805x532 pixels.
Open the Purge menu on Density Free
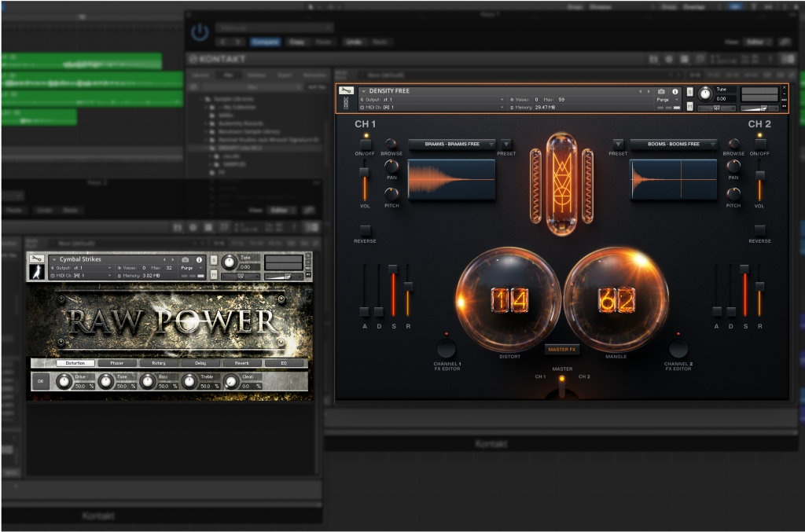[x=668, y=100]
